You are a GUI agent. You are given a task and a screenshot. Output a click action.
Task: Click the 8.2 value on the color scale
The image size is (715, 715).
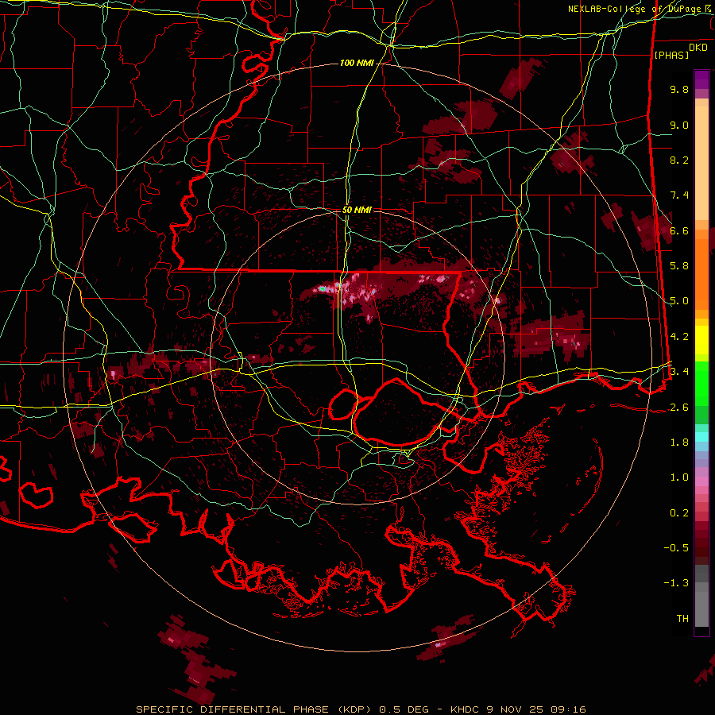(679, 160)
